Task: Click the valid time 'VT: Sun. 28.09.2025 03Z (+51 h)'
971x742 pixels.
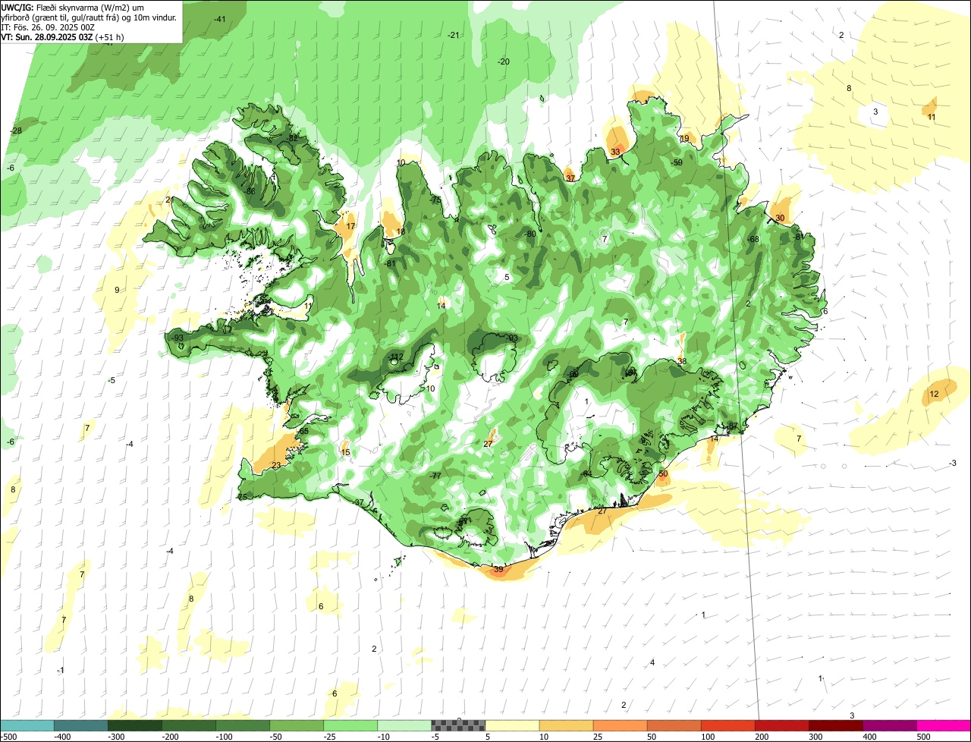Action: [x=62, y=36]
